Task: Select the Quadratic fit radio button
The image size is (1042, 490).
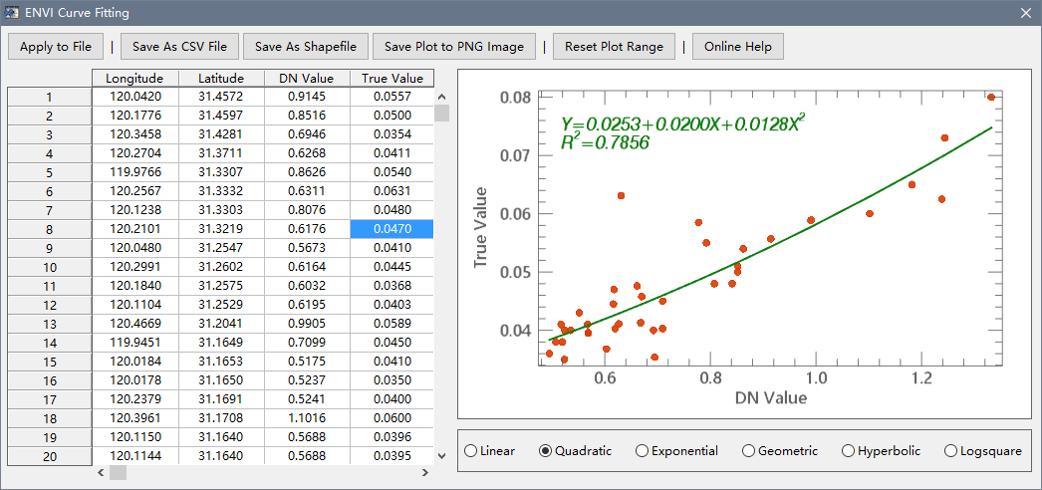Action: (576, 451)
